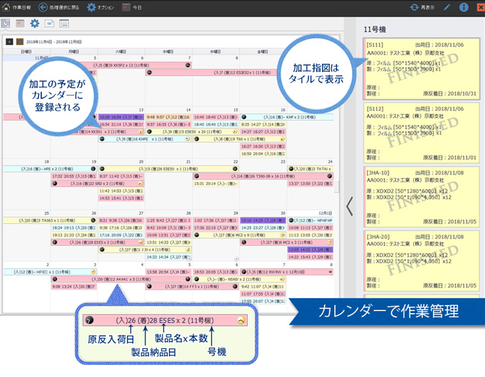Screen dimensions: 485x377
Task: Go to previous date range arrow
Action: pos(9,41)
